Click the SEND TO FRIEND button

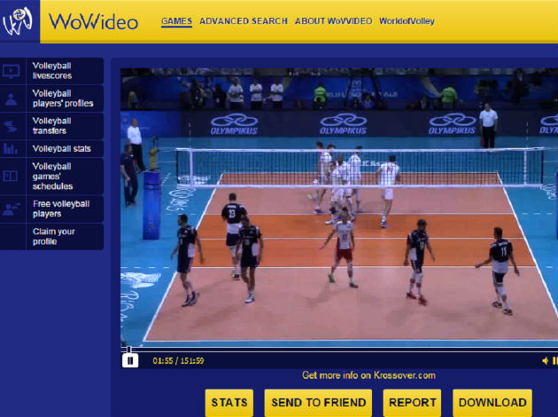click(318, 403)
